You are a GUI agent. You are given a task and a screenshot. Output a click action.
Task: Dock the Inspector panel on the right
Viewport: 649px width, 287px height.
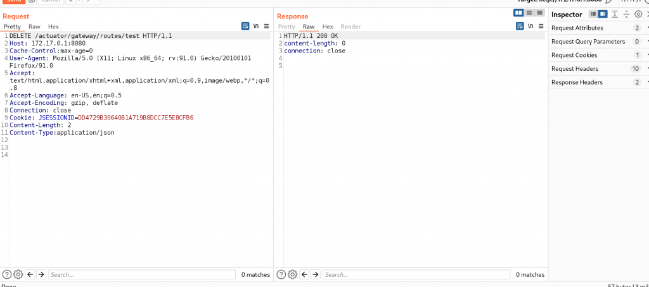point(603,15)
